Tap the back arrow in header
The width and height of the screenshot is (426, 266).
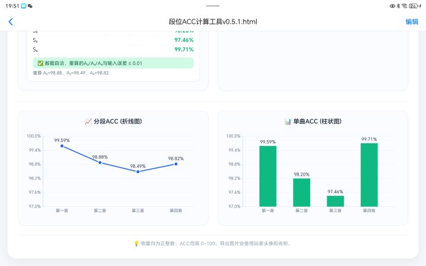[x=11, y=22]
